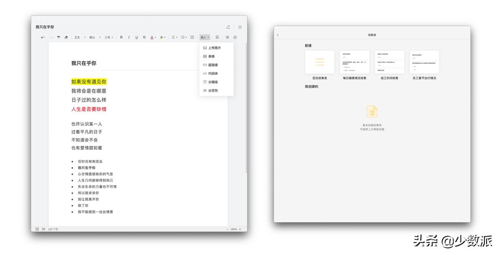The width and height of the screenshot is (500, 255).
Task: Open find and replace in toolbar
Action: coord(217,37)
